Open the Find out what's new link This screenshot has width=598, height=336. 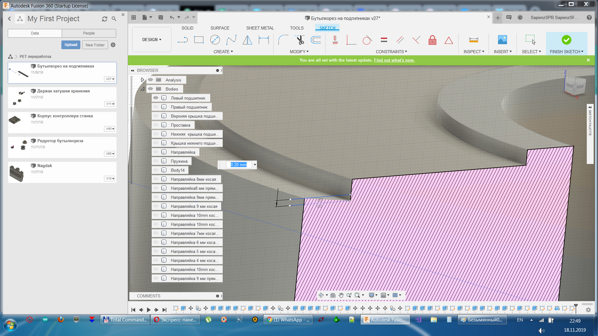(x=394, y=60)
